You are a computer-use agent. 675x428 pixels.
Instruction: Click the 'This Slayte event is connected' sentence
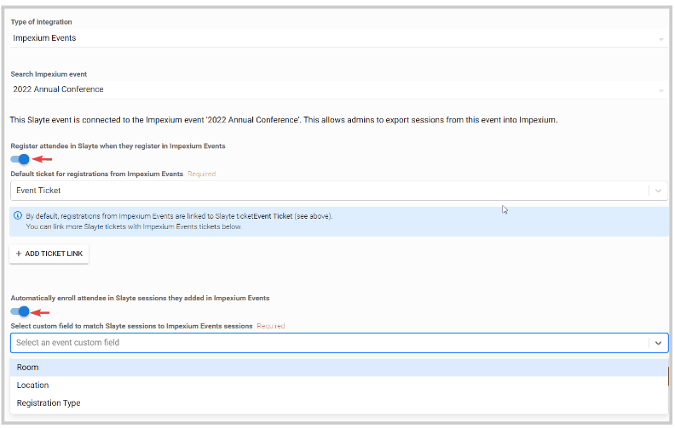(x=284, y=120)
